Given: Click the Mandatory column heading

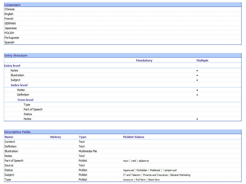Looking at the screenshot, I should tap(144, 60).
